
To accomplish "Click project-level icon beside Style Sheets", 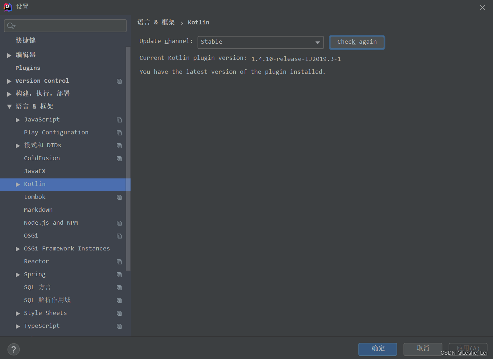I will coord(119,313).
